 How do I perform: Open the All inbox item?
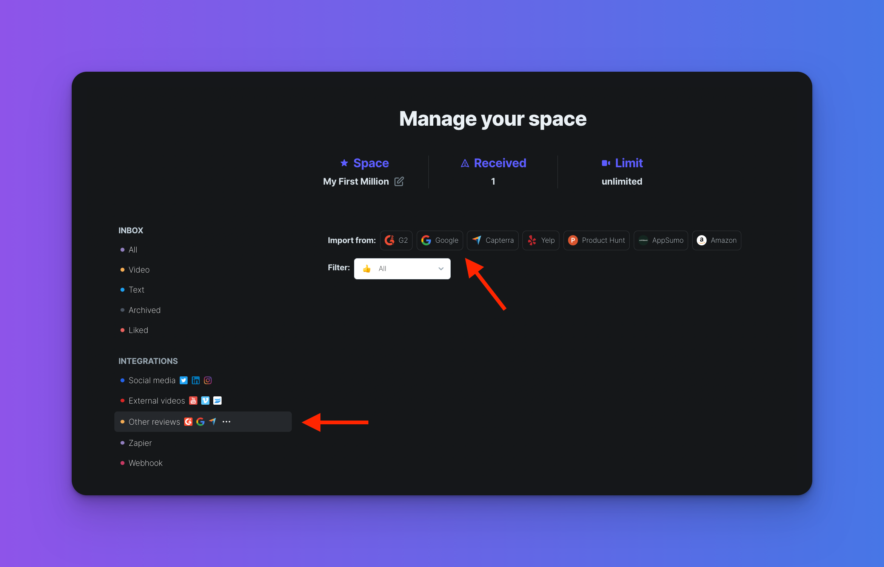tap(133, 250)
